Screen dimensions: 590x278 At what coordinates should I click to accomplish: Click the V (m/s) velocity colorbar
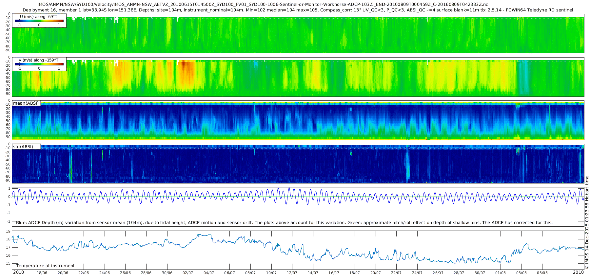tap(39, 64)
